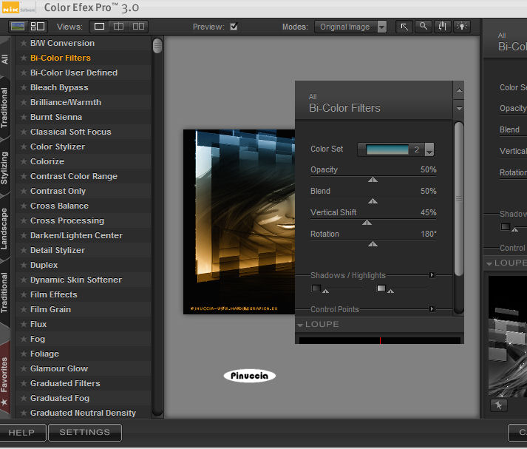Switch to side-by-side preview view
This screenshot has width=527, height=449.
(x=138, y=27)
